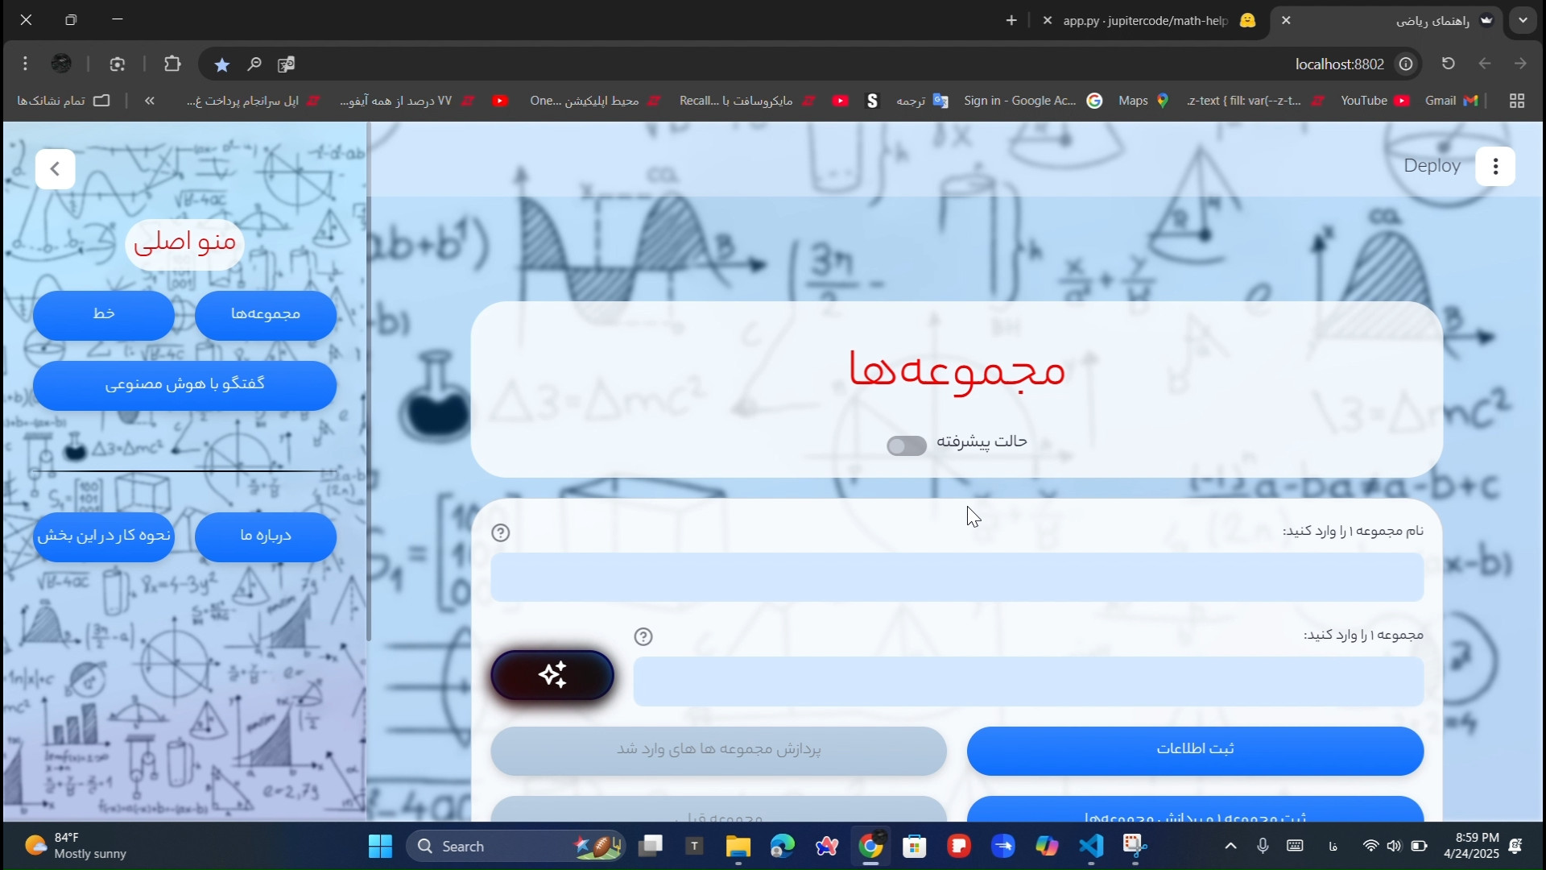Click the AI sparkle generate button
Image resolution: width=1546 pixels, height=870 pixels.
coord(552,675)
